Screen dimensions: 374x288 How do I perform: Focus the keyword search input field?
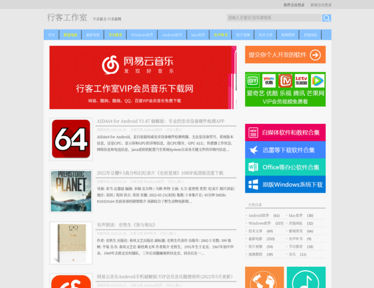click(274, 18)
